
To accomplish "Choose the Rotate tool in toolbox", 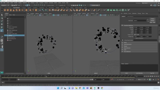I will (x=2, y=27).
